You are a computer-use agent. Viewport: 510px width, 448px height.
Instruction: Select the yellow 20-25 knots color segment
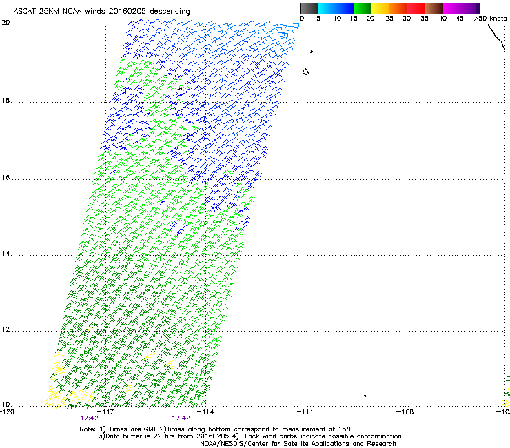coord(380,8)
